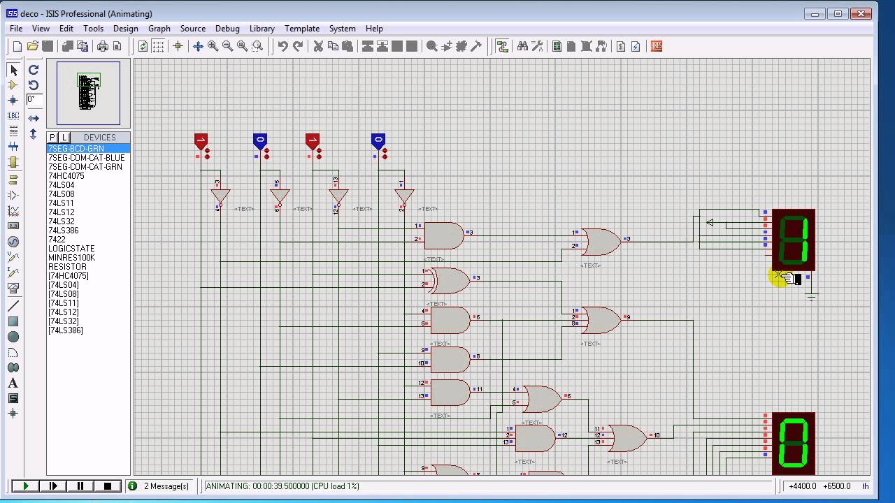Image resolution: width=895 pixels, height=503 pixels.
Task: Open design with the folder icon
Action: coord(32,46)
